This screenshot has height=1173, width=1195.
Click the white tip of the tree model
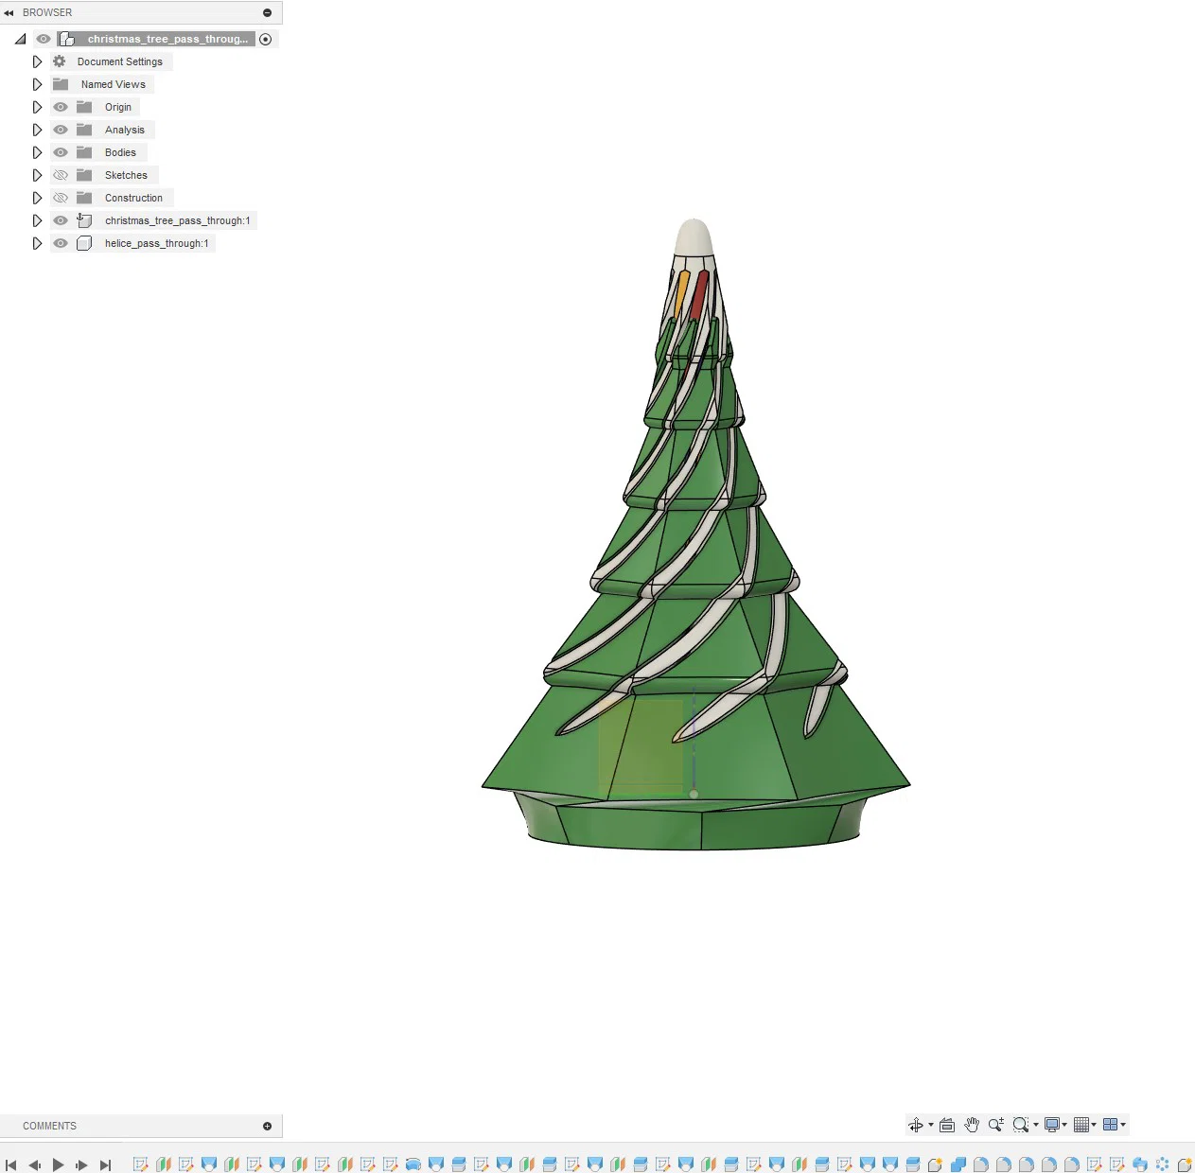click(694, 236)
